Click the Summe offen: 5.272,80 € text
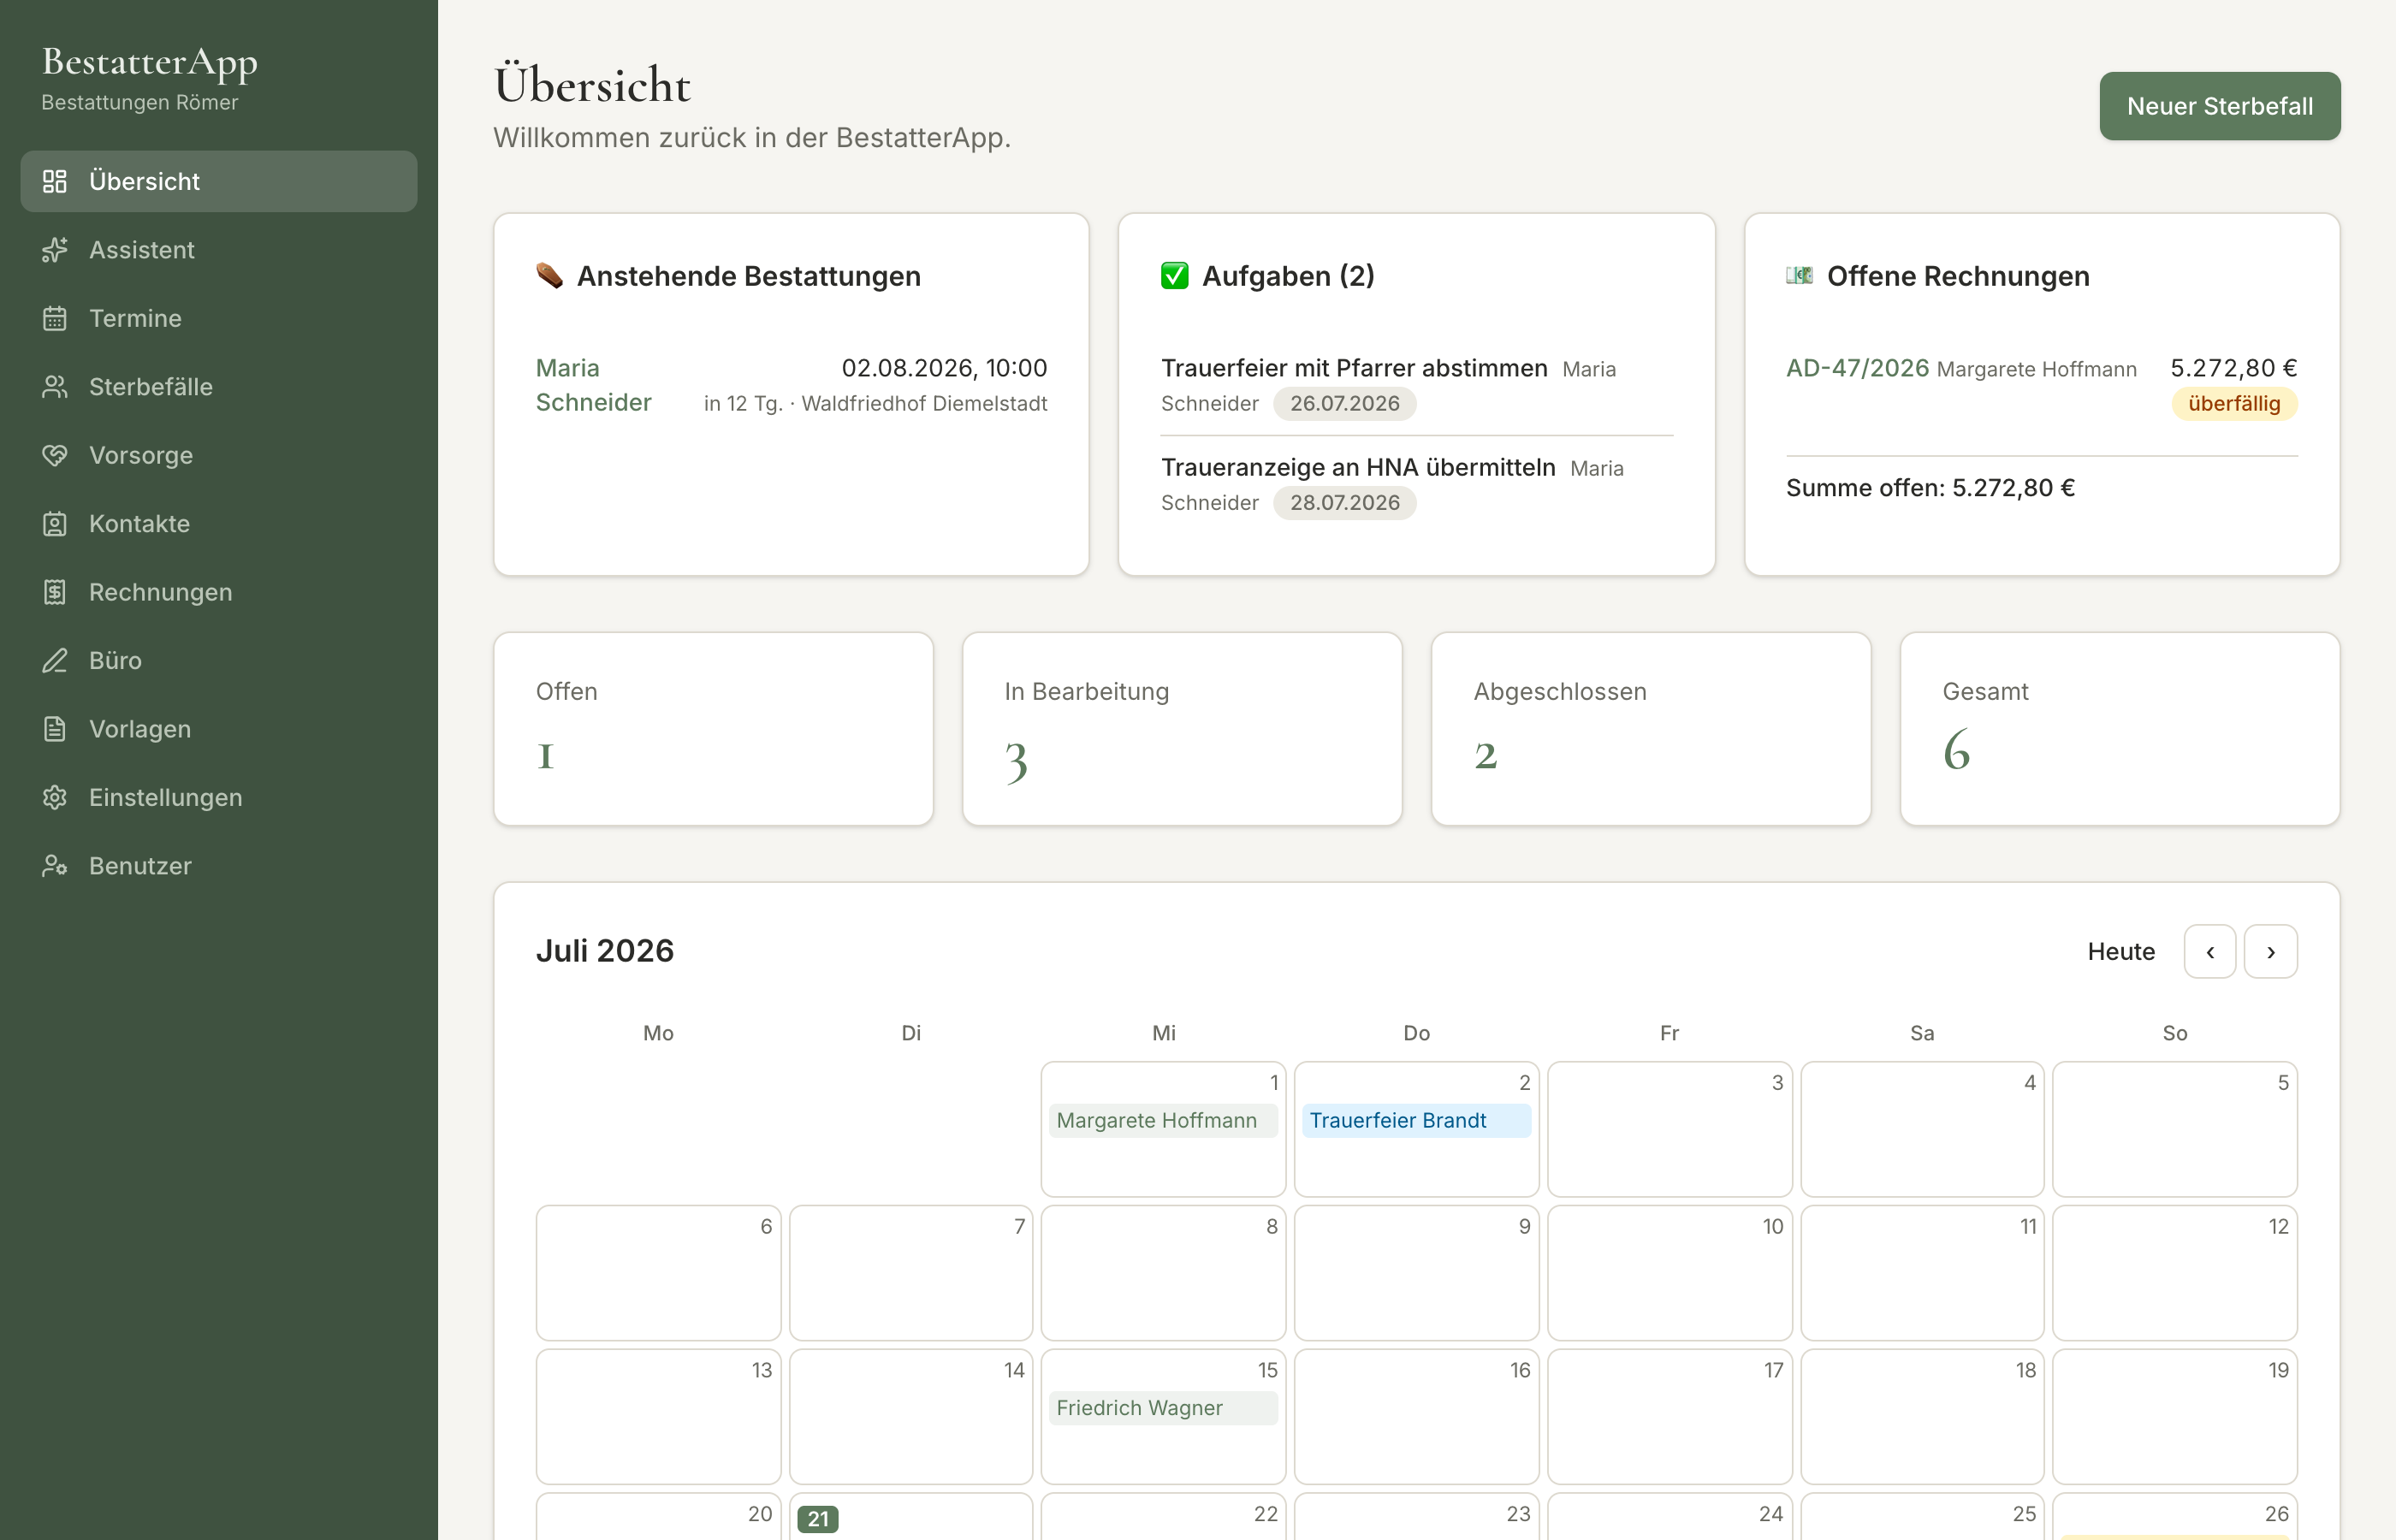The image size is (2396, 1540). coord(1930,488)
